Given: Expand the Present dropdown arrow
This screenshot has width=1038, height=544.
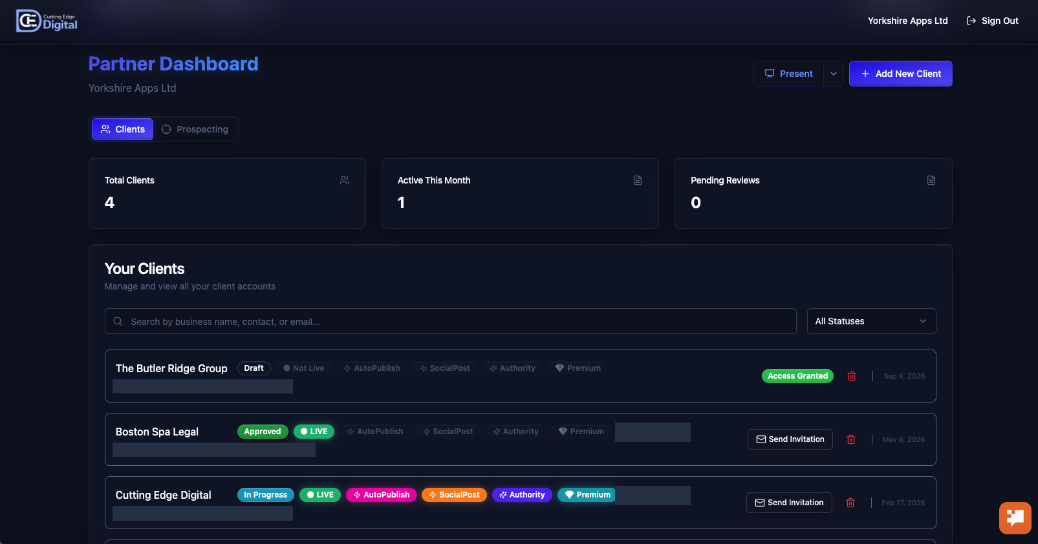Looking at the screenshot, I should (x=834, y=74).
